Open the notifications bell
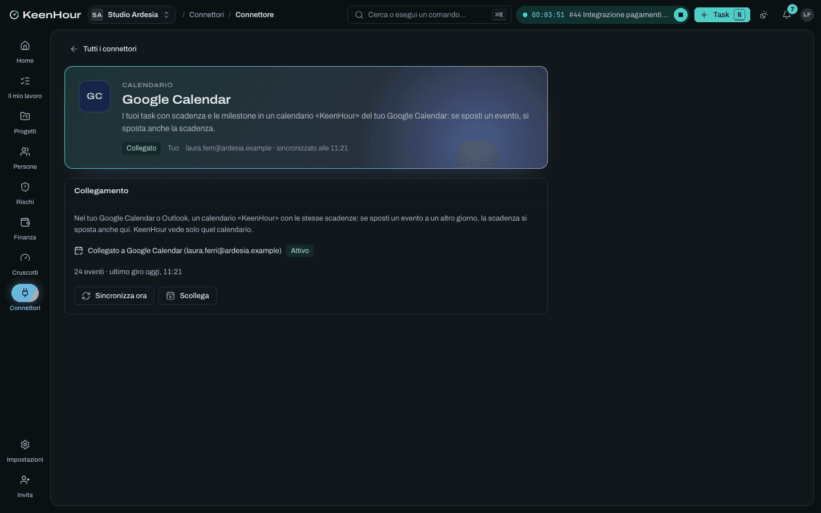Viewport: 821px width, 513px height. (x=787, y=15)
